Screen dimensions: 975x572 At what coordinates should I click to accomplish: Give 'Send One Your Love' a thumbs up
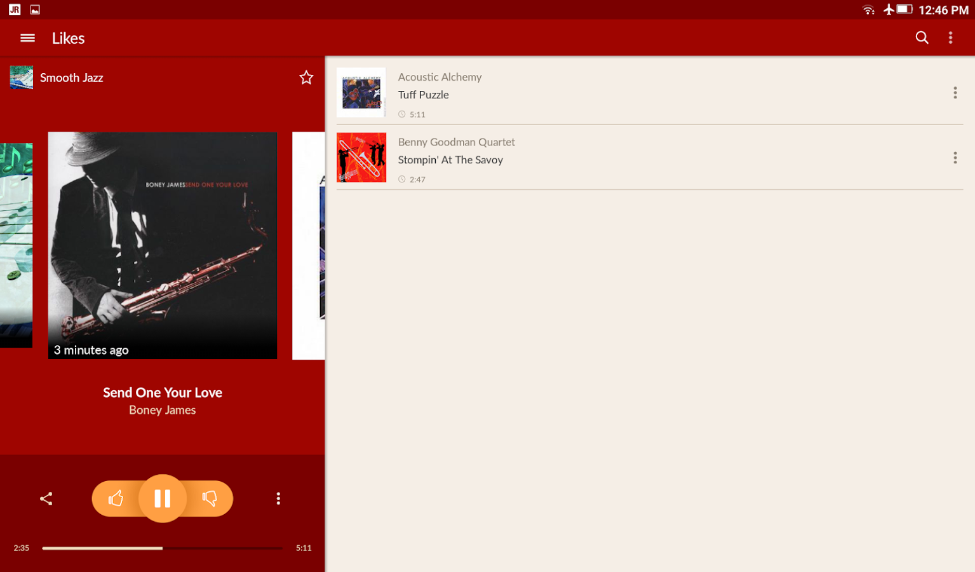pos(116,498)
